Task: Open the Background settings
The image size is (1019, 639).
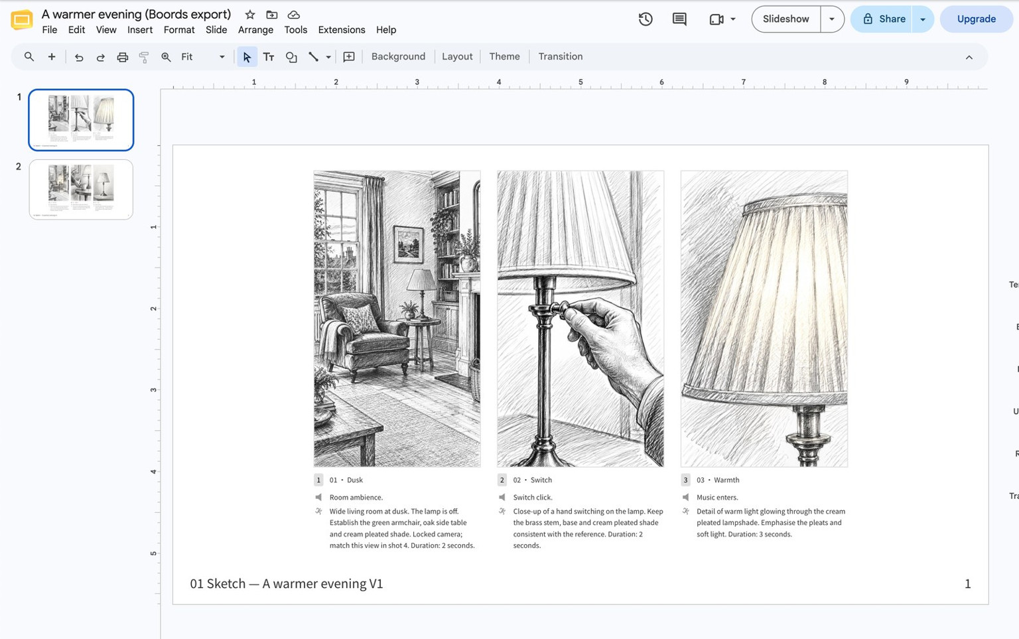Action: (398, 57)
